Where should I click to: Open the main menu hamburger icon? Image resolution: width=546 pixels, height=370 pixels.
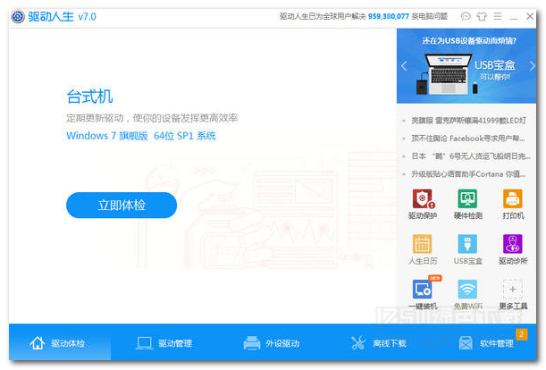(x=498, y=16)
